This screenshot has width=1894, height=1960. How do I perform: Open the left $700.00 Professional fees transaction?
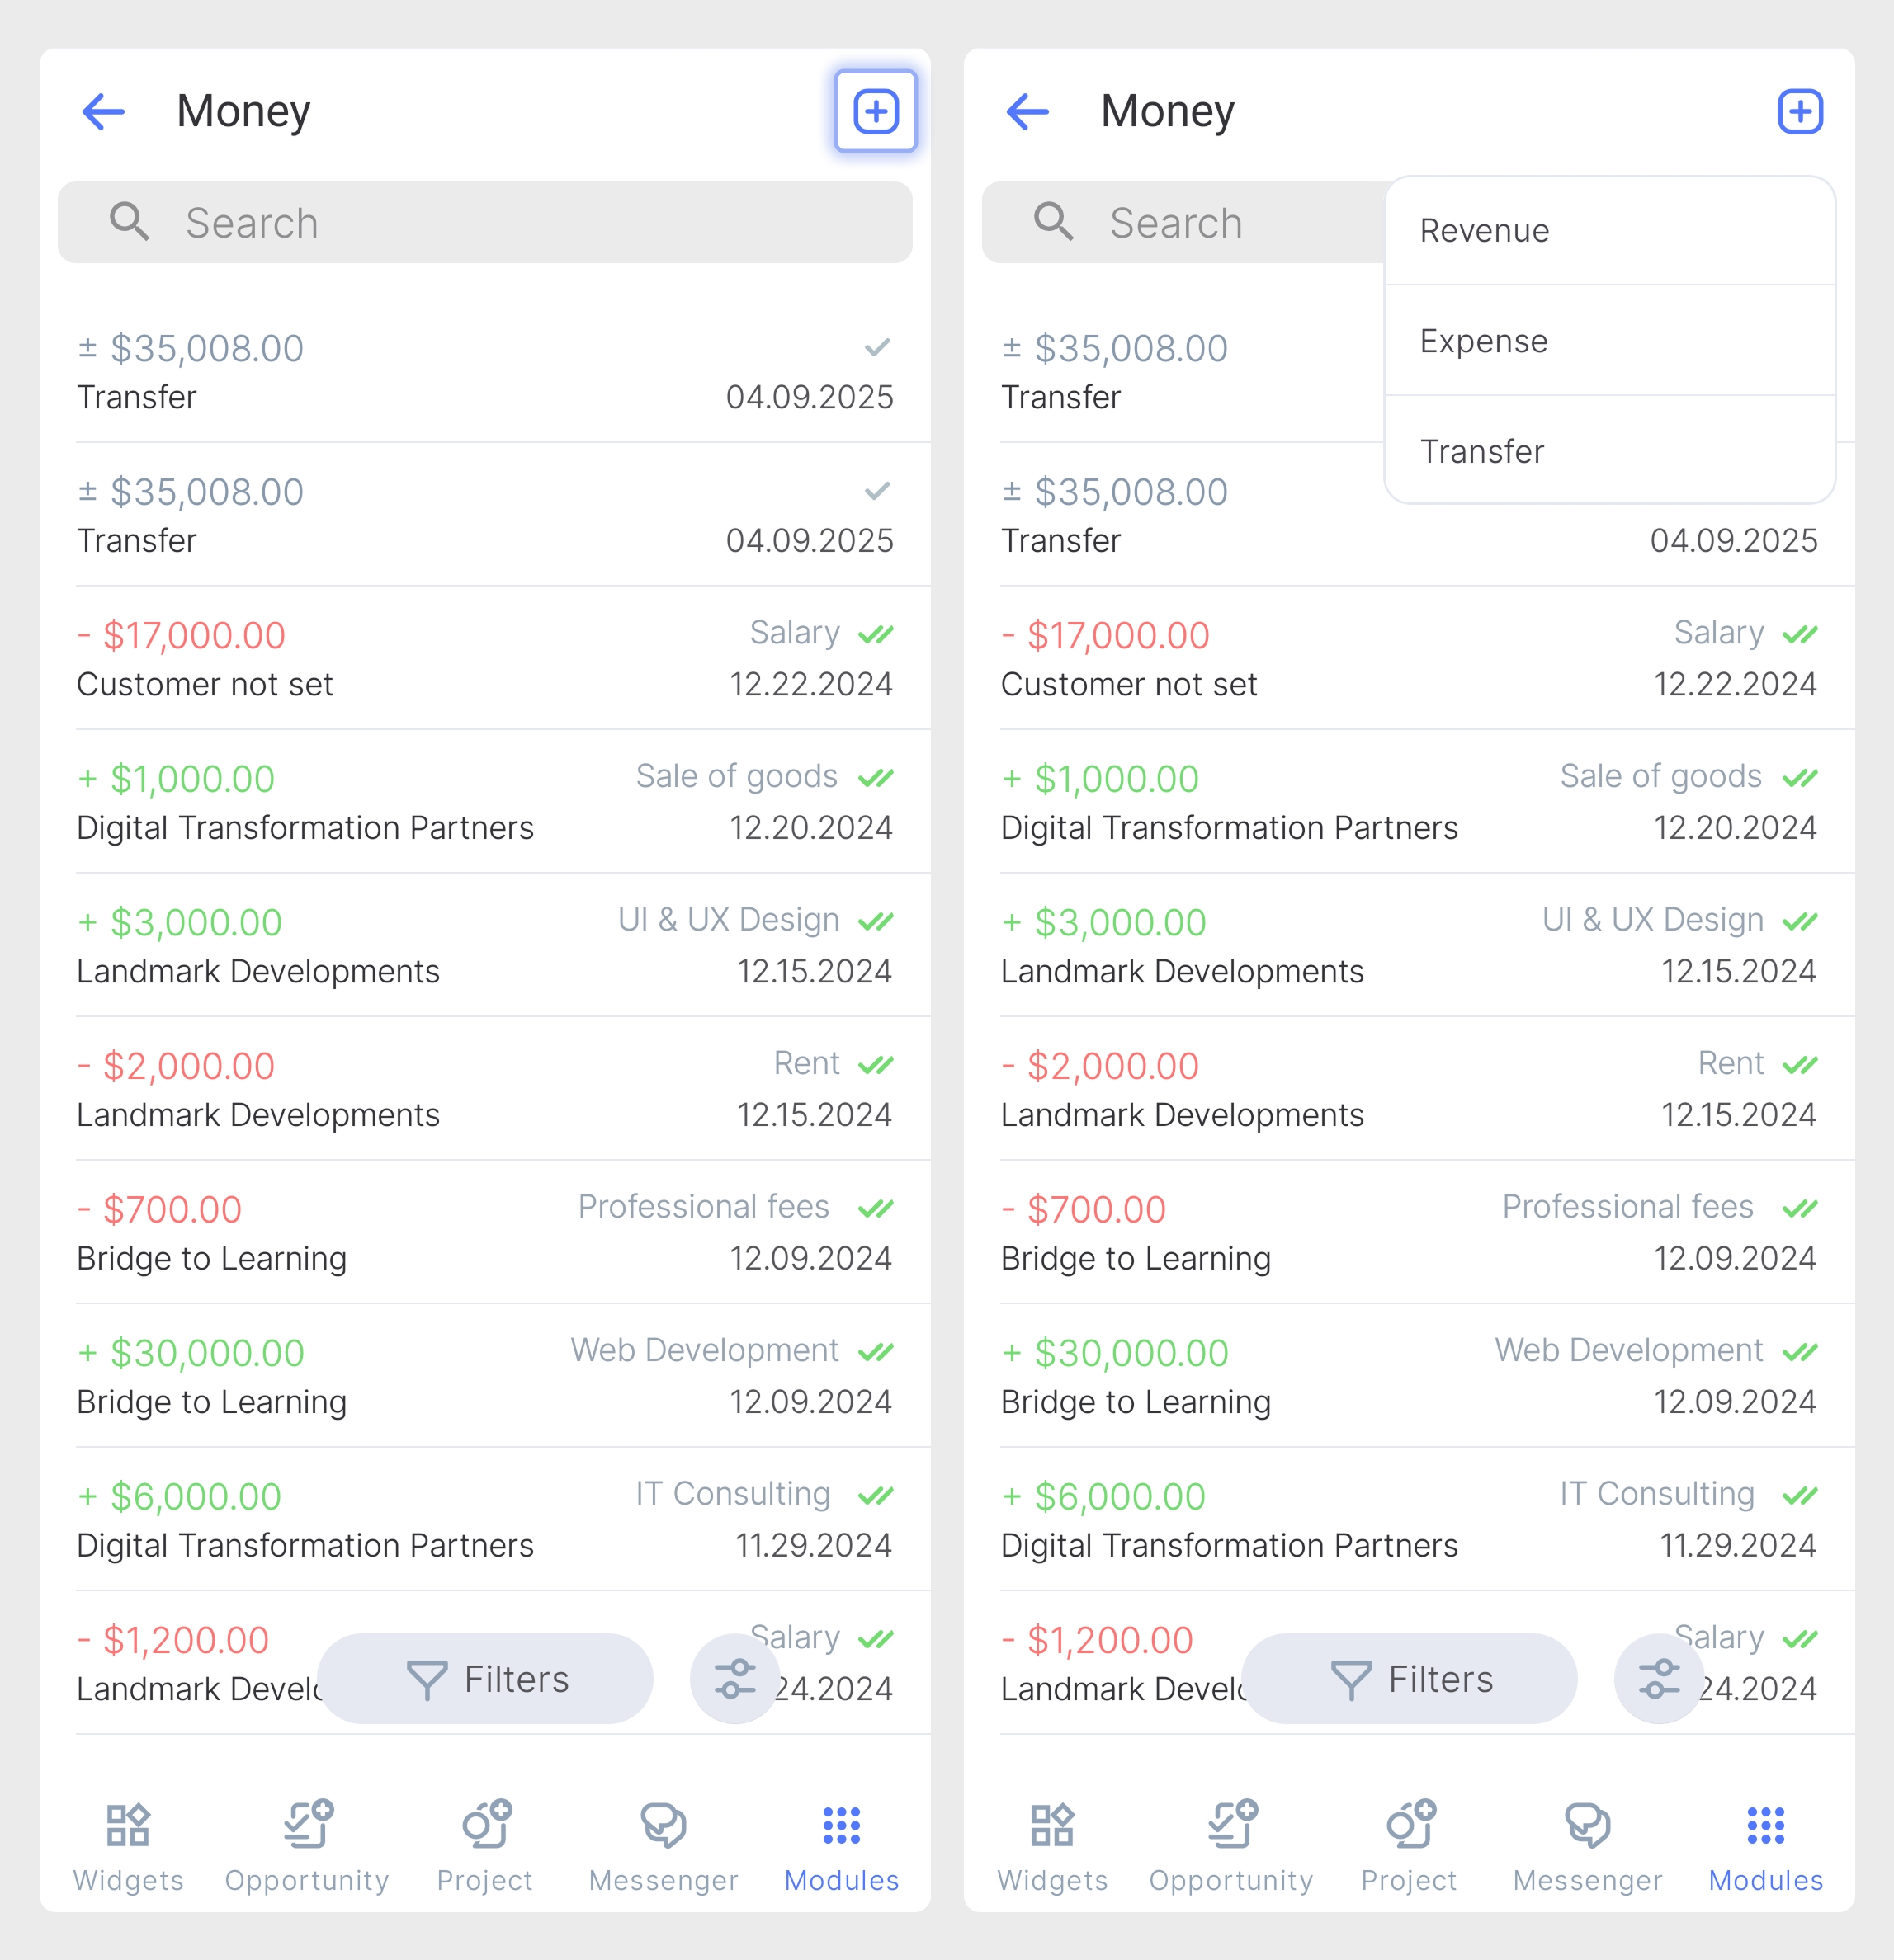(485, 1232)
